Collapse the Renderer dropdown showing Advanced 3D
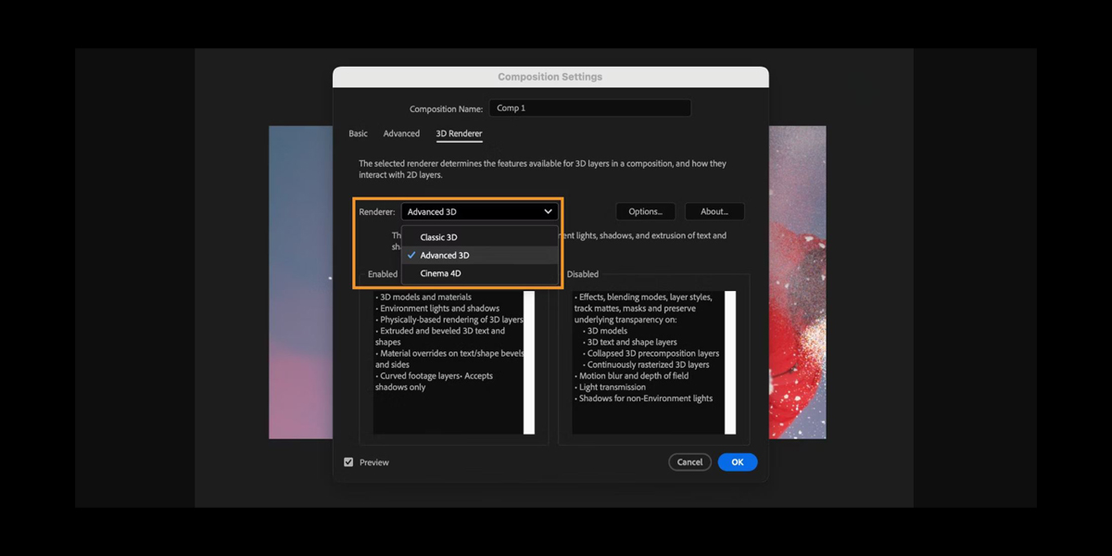 pos(479,212)
